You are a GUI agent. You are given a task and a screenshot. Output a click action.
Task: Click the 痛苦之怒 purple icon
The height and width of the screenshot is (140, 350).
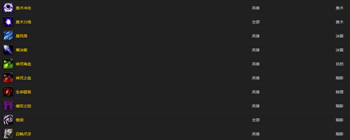8,106
